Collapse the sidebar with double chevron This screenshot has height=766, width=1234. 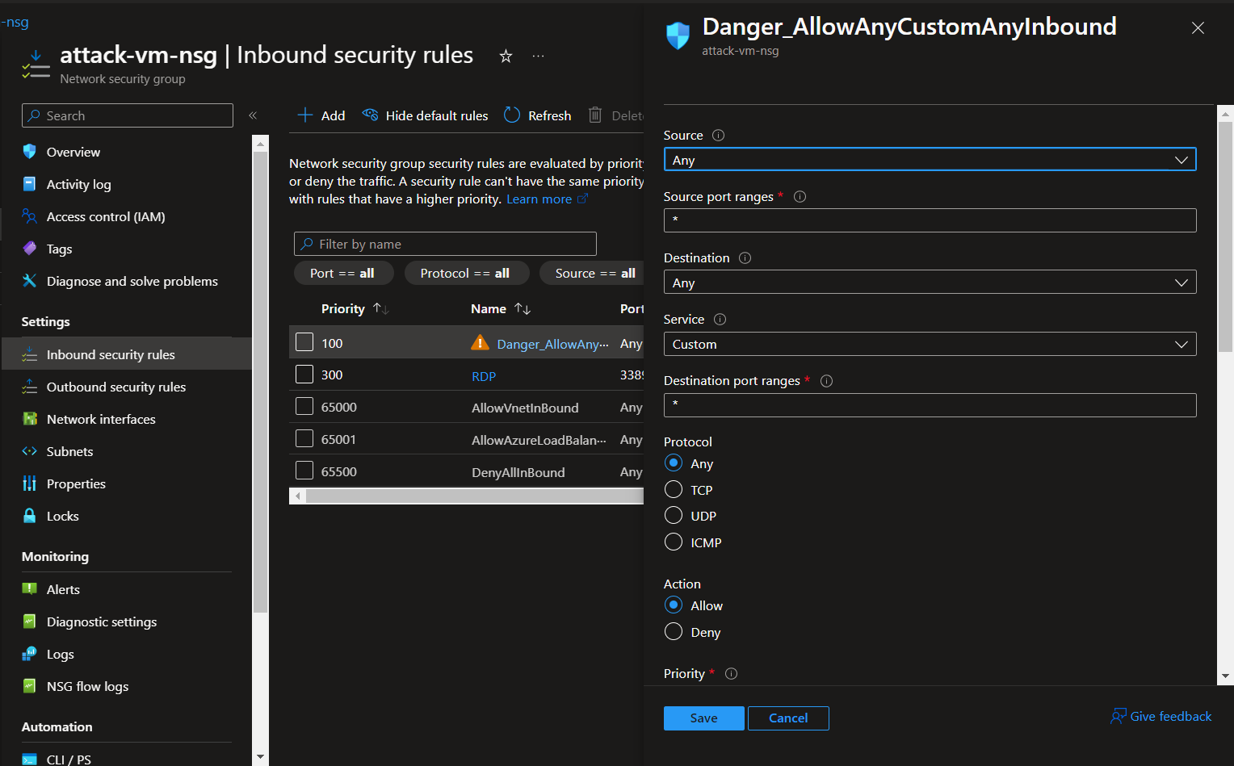tap(253, 115)
